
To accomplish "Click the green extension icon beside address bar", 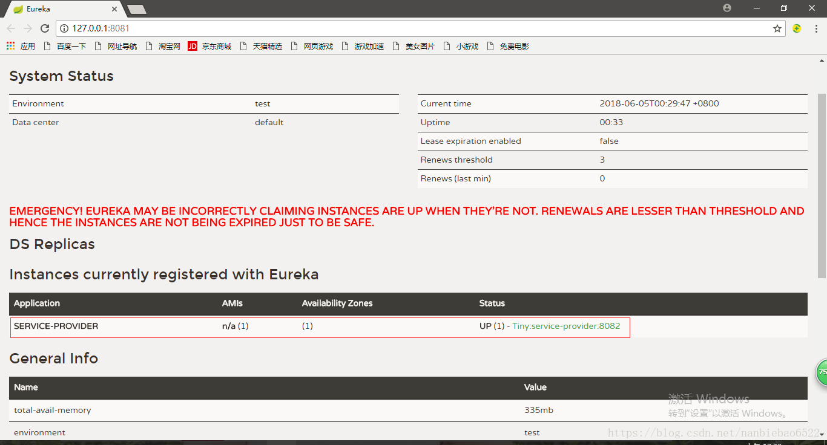I will [797, 28].
